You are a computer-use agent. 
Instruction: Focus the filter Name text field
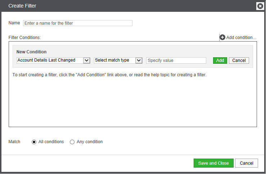coord(78,23)
